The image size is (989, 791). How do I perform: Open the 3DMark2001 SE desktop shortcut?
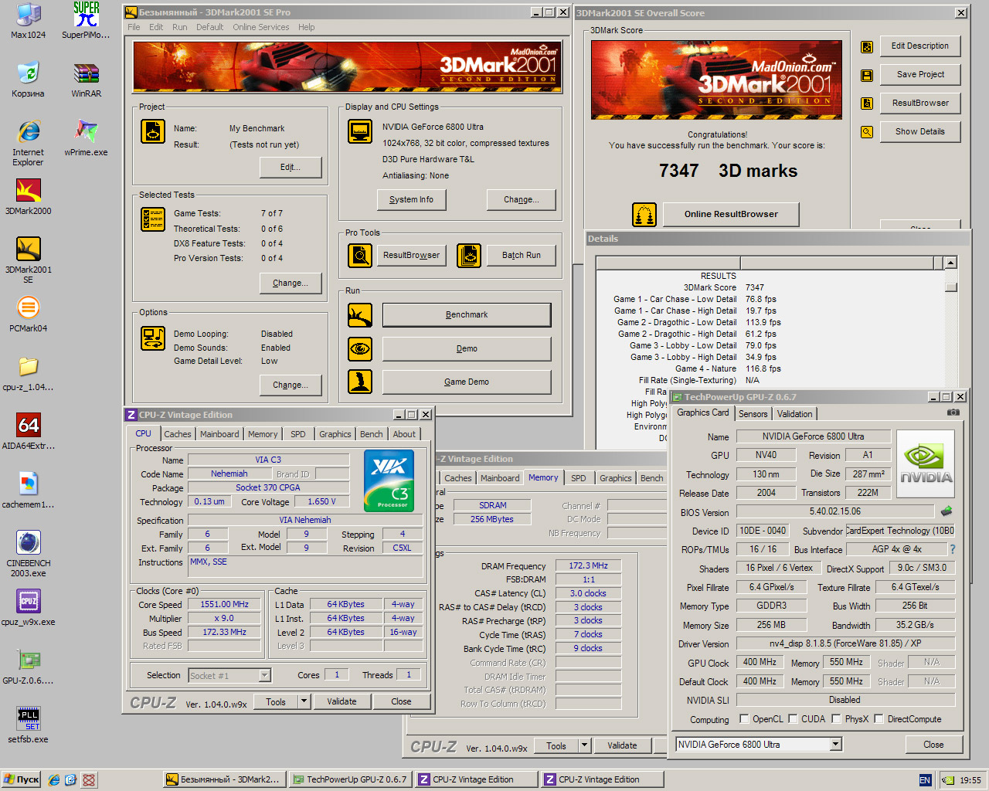[29, 250]
